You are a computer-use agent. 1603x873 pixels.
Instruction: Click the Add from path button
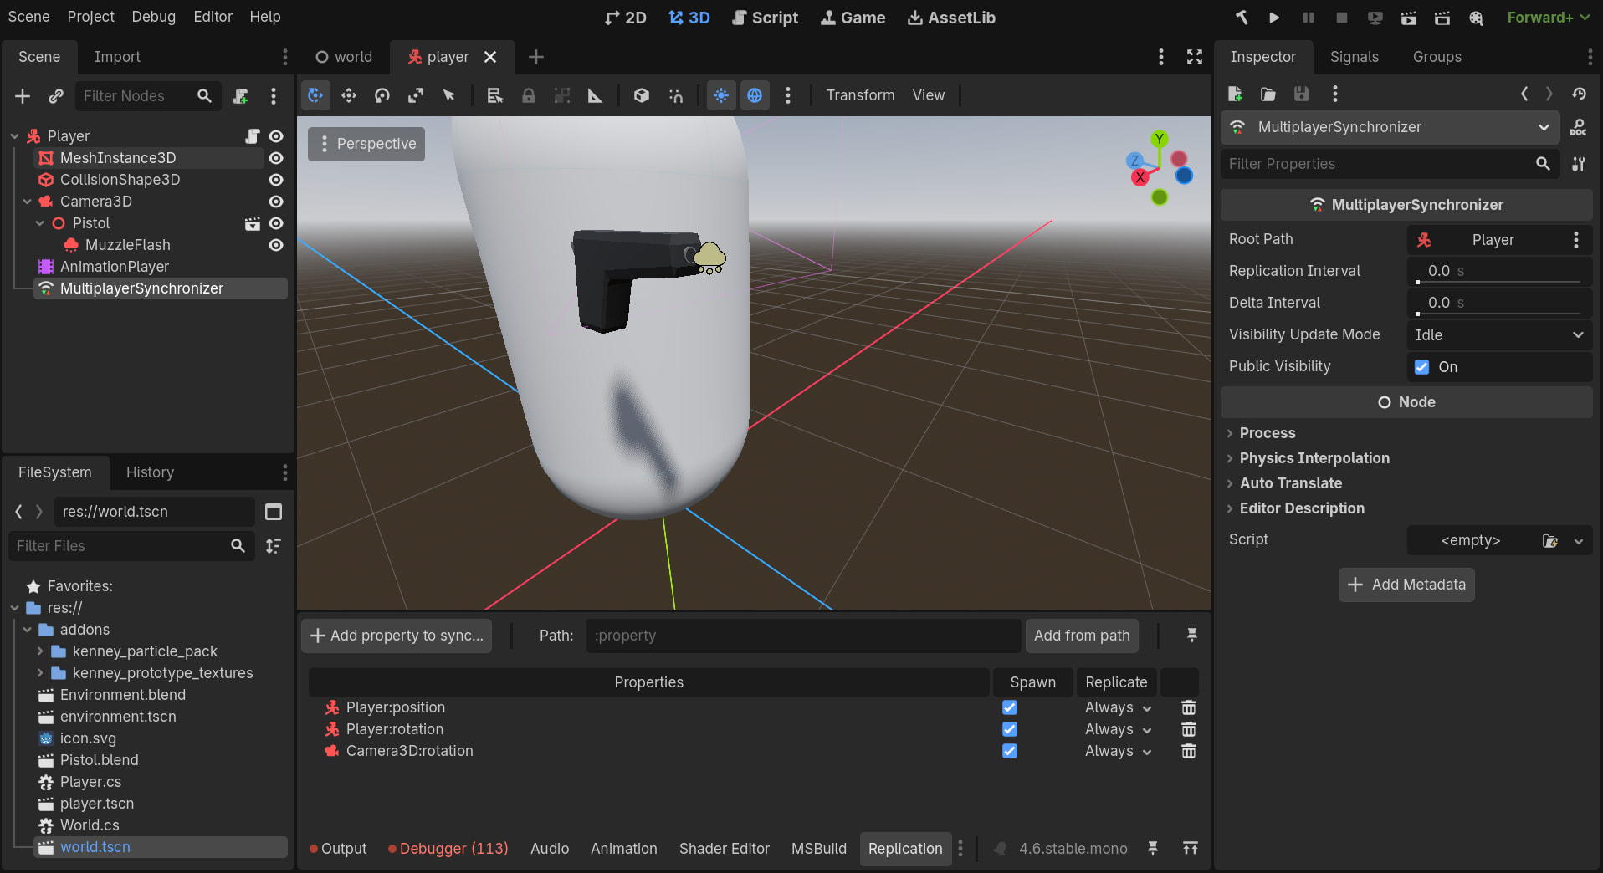(1081, 636)
